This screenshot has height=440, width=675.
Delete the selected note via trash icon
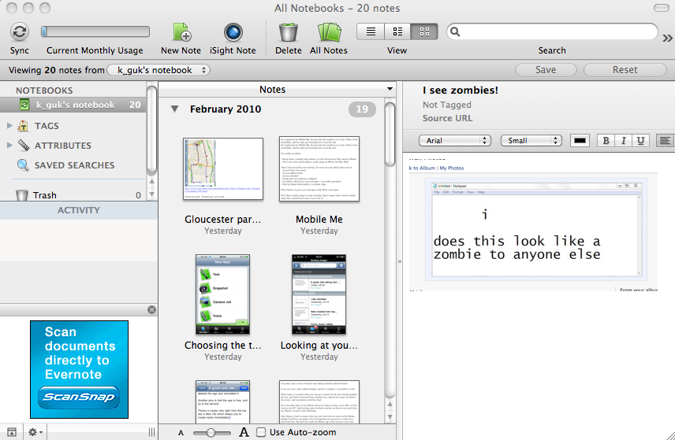pos(289,32)
